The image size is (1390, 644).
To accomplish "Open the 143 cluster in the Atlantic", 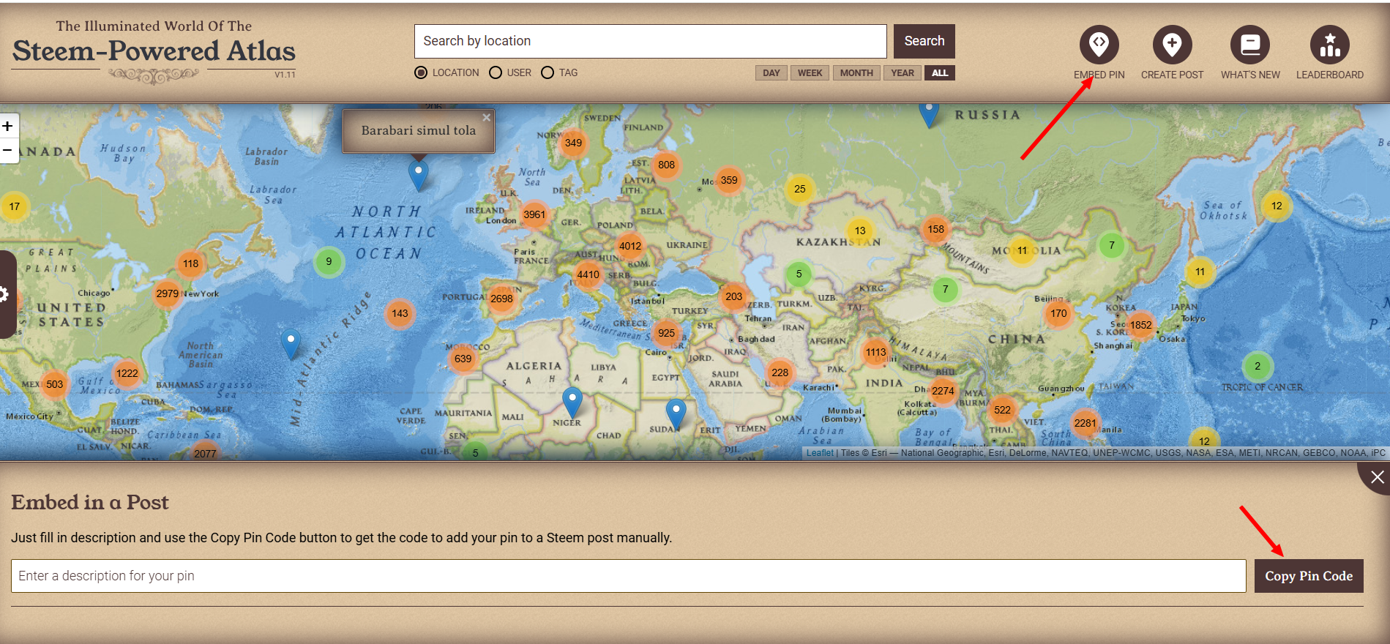I will tap(400, 313).
